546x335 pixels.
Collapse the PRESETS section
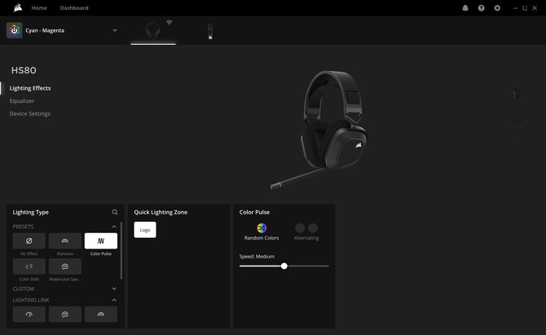[114, 227]
